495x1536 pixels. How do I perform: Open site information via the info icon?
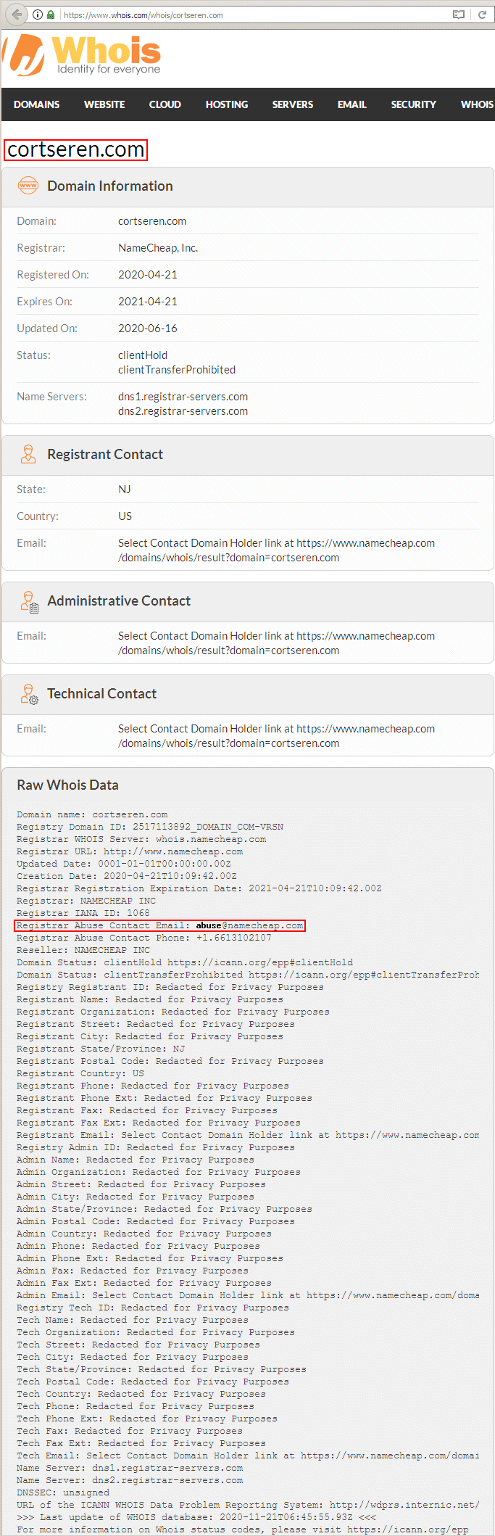pyautogui.click(x=38, y=15)
